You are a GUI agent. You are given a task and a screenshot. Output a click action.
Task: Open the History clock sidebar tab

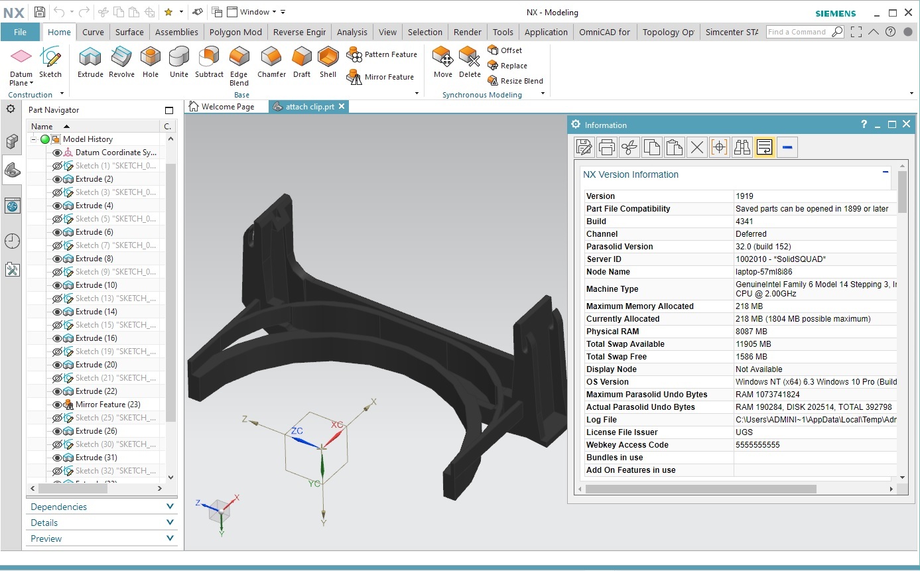pos(12,241)
